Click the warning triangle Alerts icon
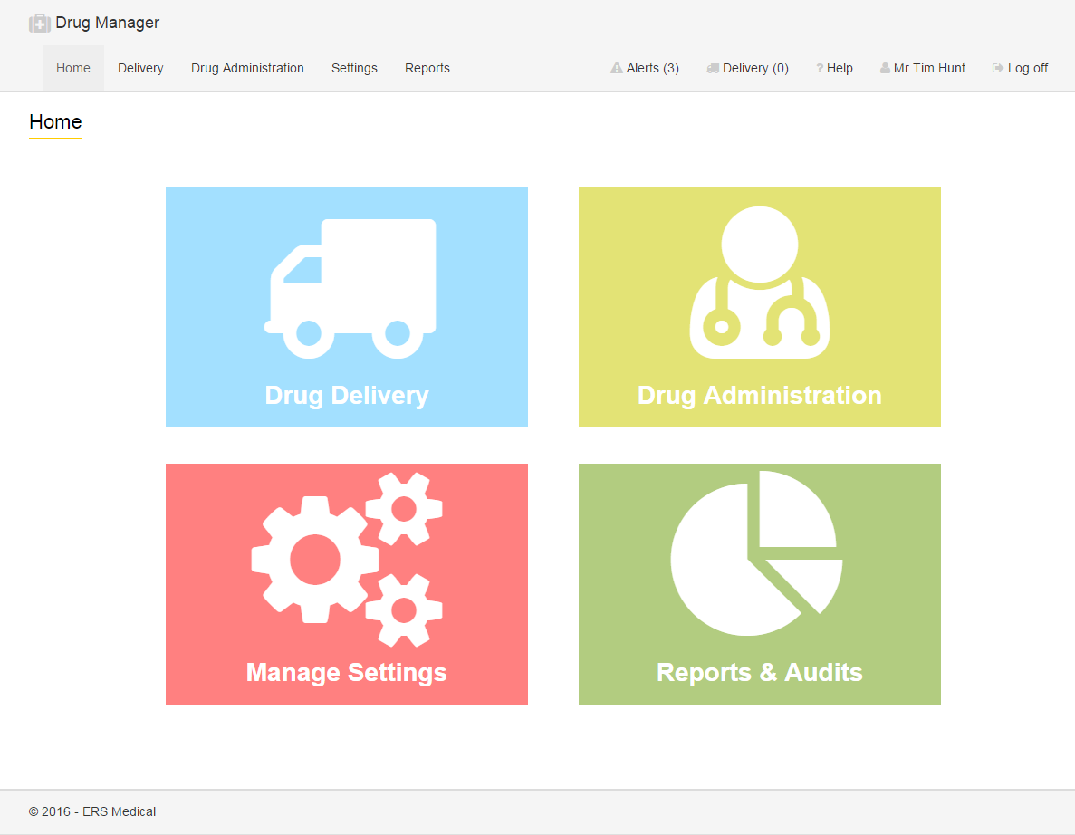Image resolution: width=1075 pixels, height=835 pixels. 617,68
